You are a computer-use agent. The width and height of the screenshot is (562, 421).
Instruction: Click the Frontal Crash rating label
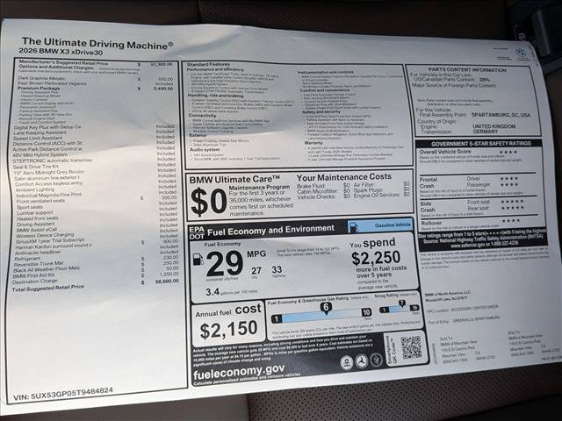click(429, 182)
